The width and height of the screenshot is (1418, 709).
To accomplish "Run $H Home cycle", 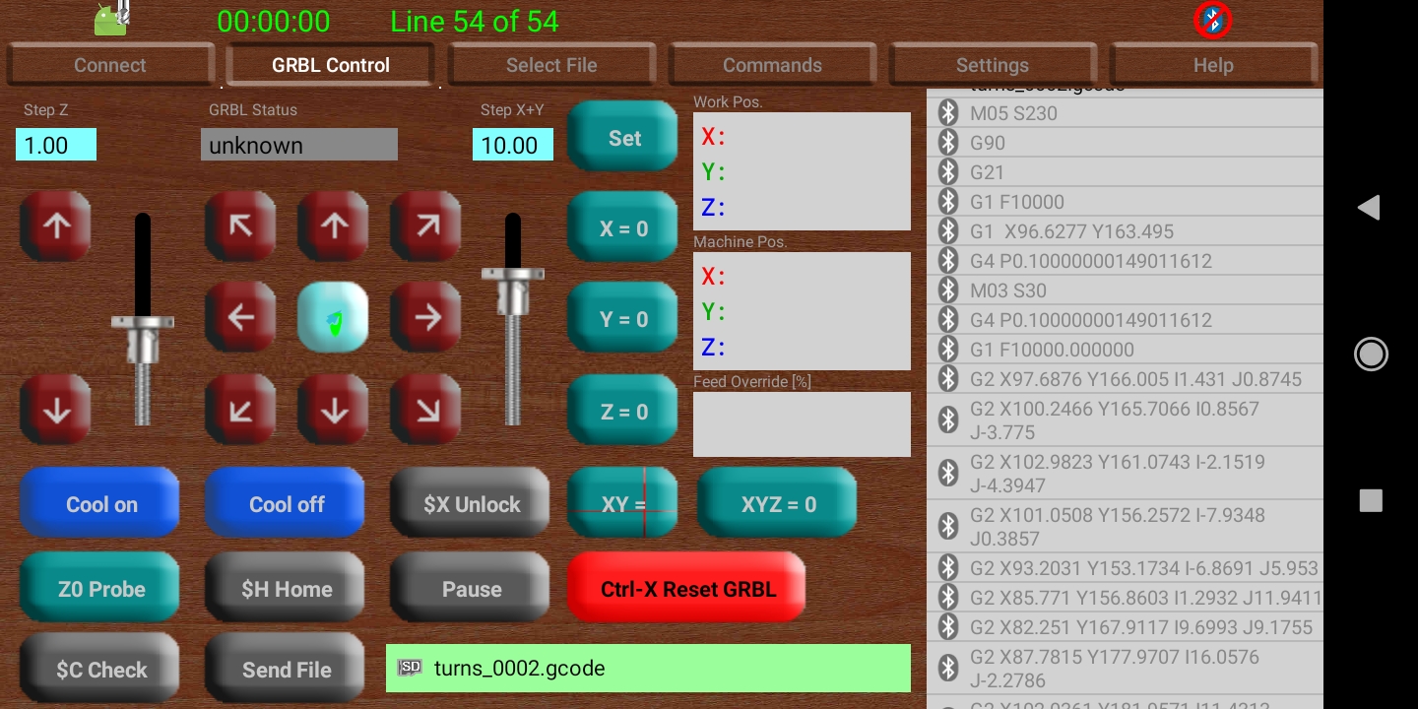I will pos(286,588).
